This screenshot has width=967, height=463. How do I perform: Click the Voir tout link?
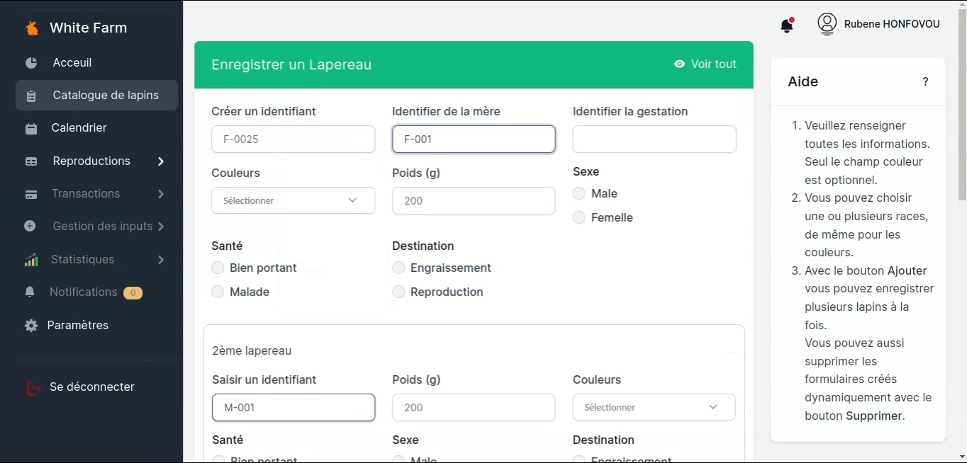[705, 64]
